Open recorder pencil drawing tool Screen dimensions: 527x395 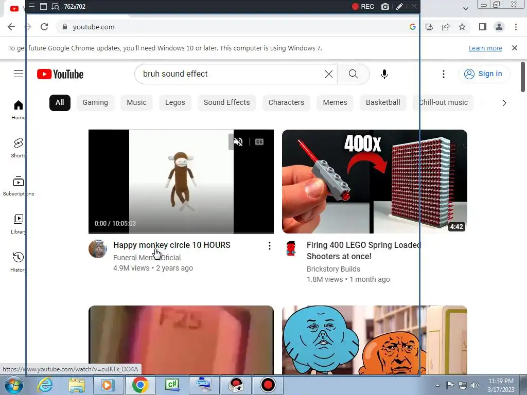[399, 6]
